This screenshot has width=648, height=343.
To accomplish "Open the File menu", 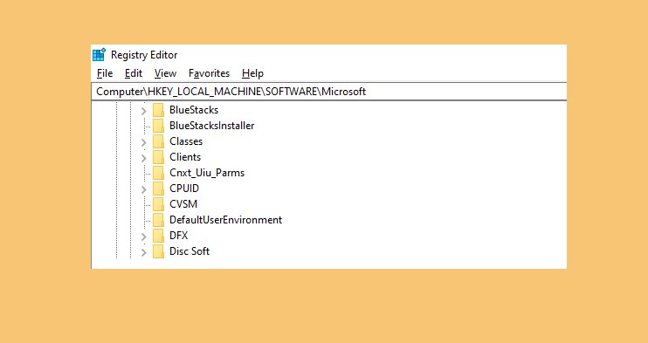I will pyautogui.click(x=105, y=73).
